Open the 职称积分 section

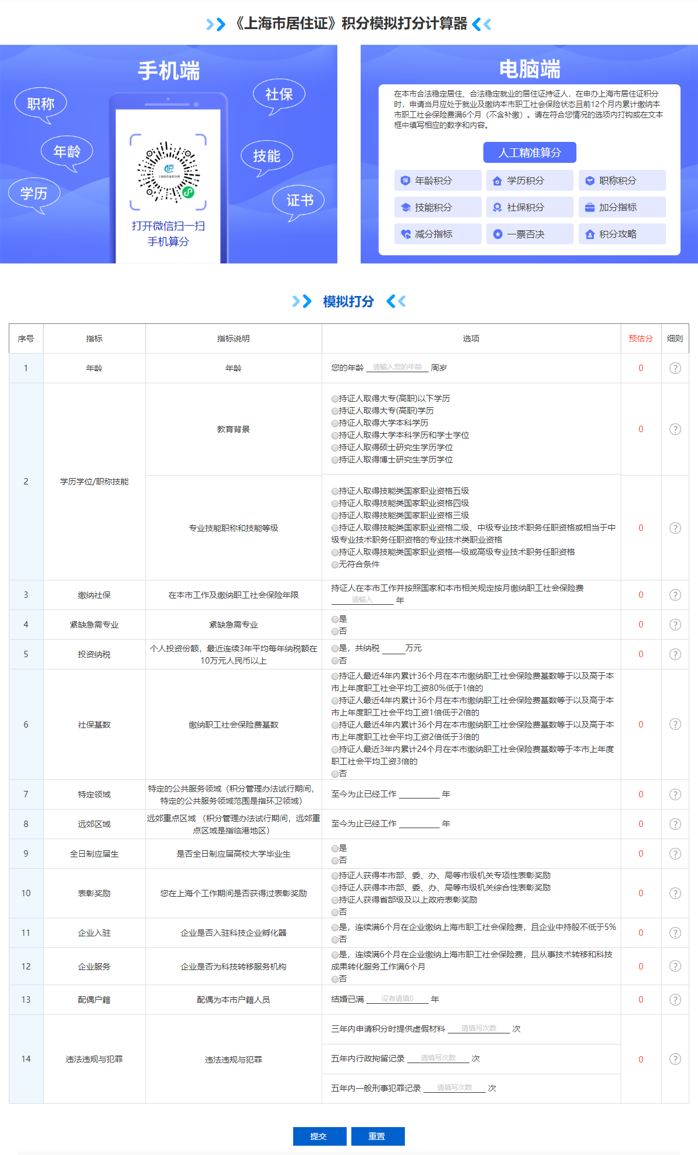[x=622, y=180]
